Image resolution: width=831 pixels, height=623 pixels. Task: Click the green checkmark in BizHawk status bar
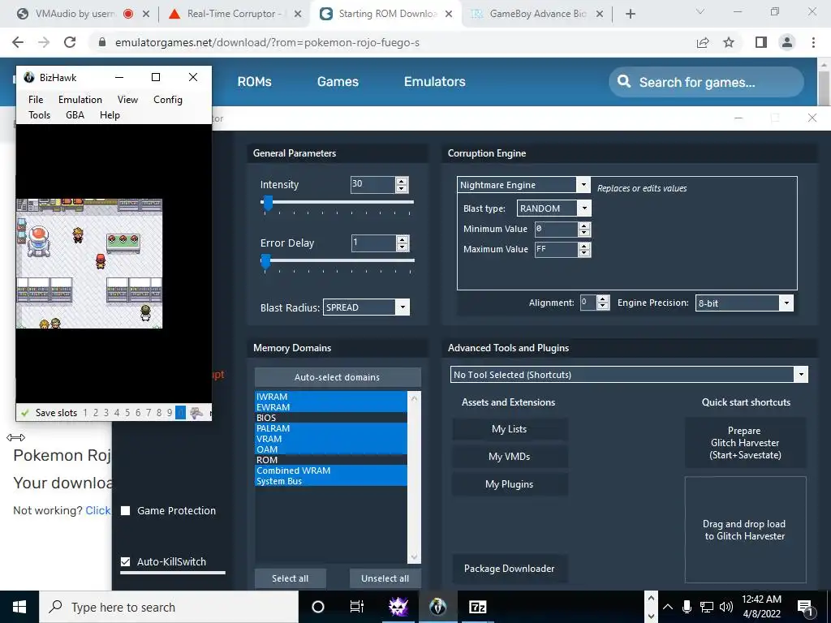[x=24, y=413]
